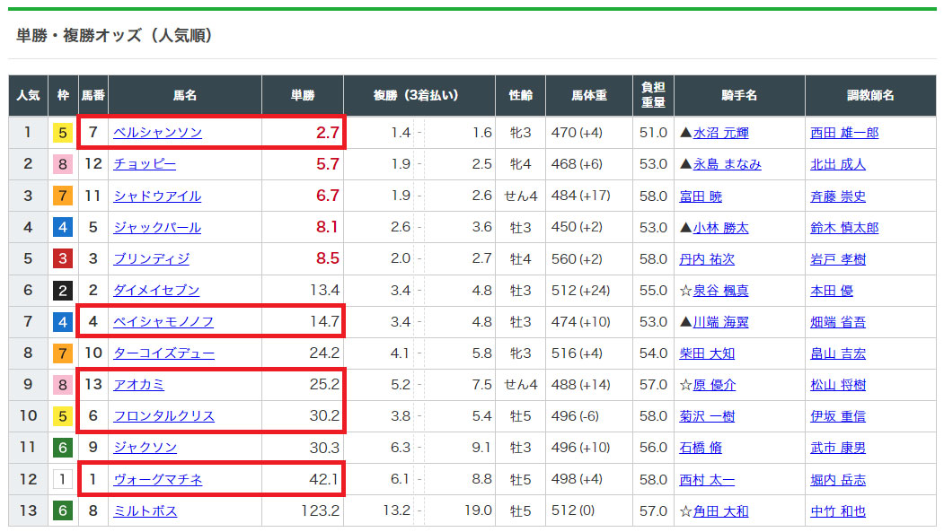Image resolution: width=944 pixels, height=532 pixels.
Task: Open the ベルシャンソン horse link
Action: point(157,133)
